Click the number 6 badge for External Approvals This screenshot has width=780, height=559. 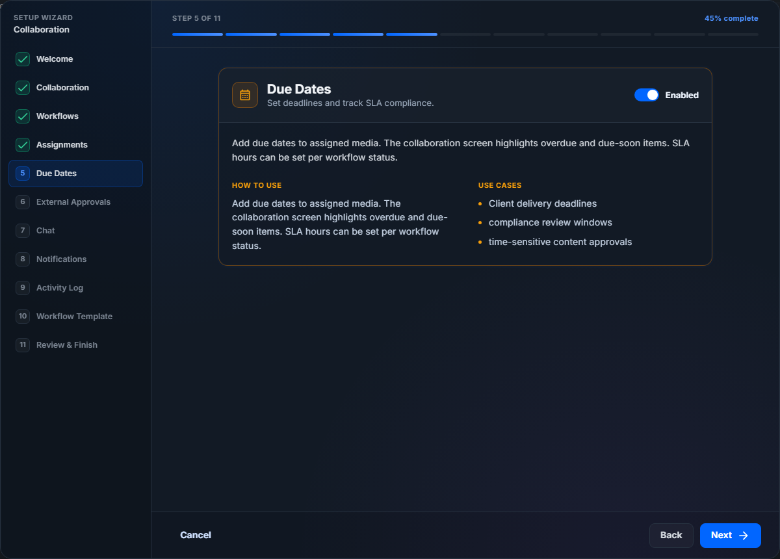pos(23,202)
